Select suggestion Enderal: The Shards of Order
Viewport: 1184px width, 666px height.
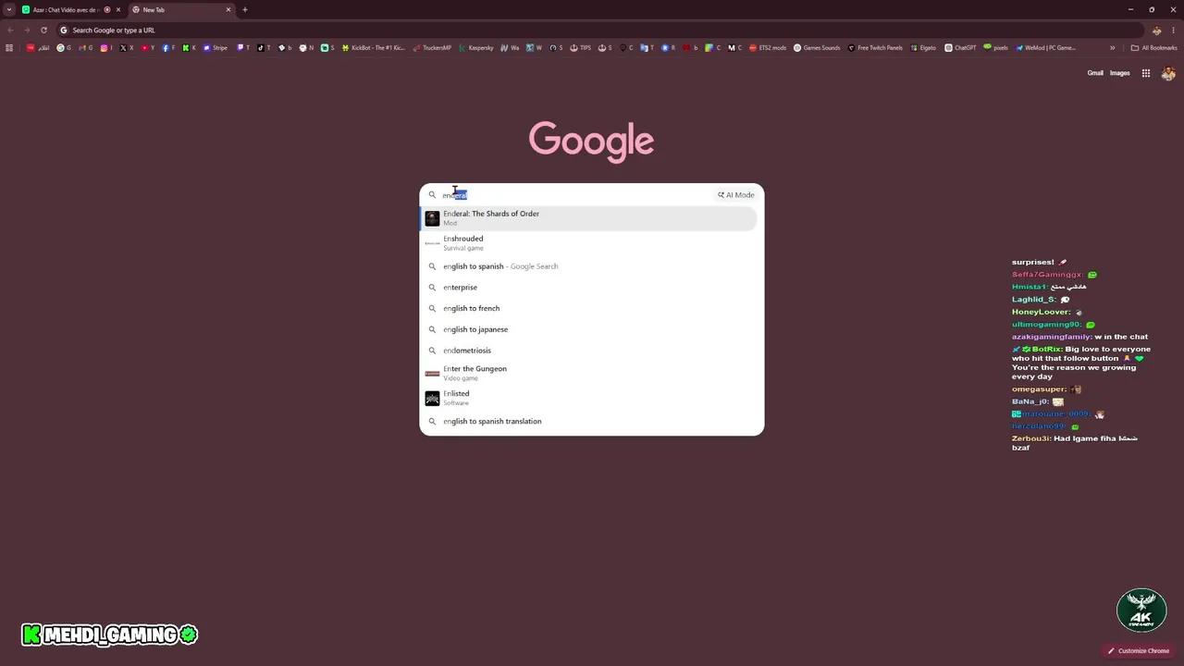tap(590, 218)
